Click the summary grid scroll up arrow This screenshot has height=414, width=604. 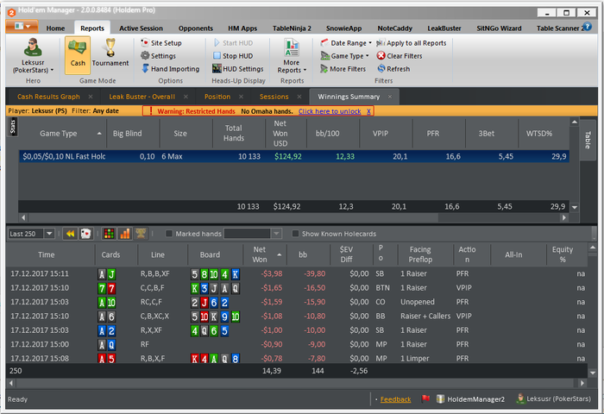pos(575,122)
